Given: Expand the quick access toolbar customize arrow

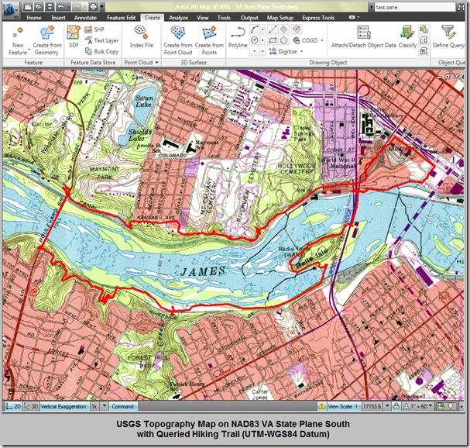Looking at the screenshot, I should tap(102, 6).
